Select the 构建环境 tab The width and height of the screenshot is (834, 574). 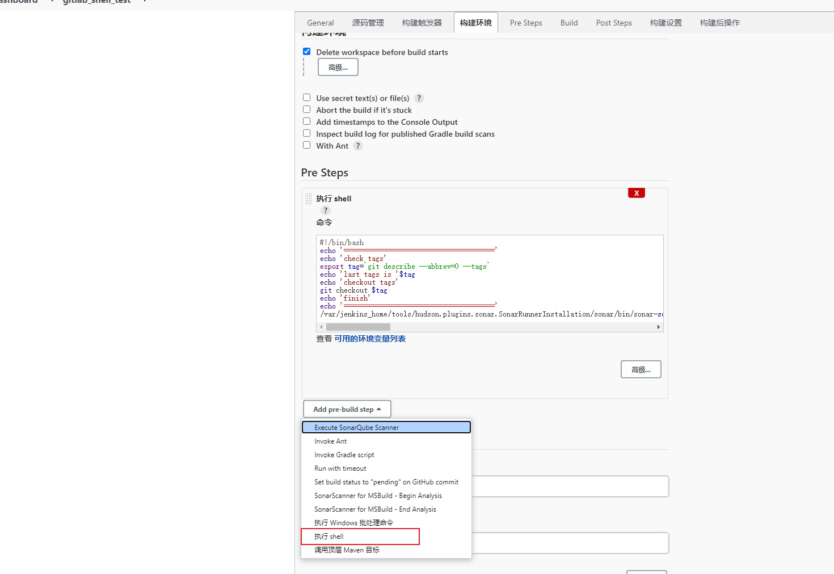tap(476, 23)
